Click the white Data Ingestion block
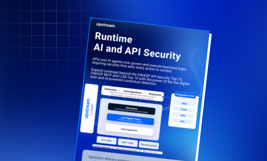 129,130
